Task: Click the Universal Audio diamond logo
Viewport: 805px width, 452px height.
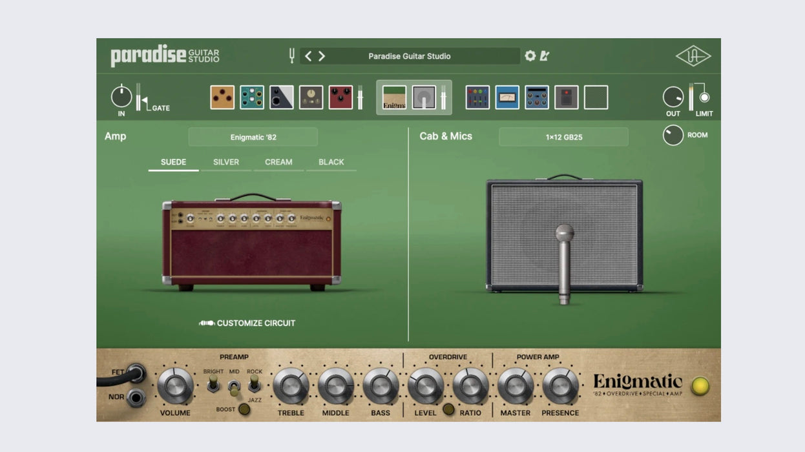Action: tap(693, 56)
